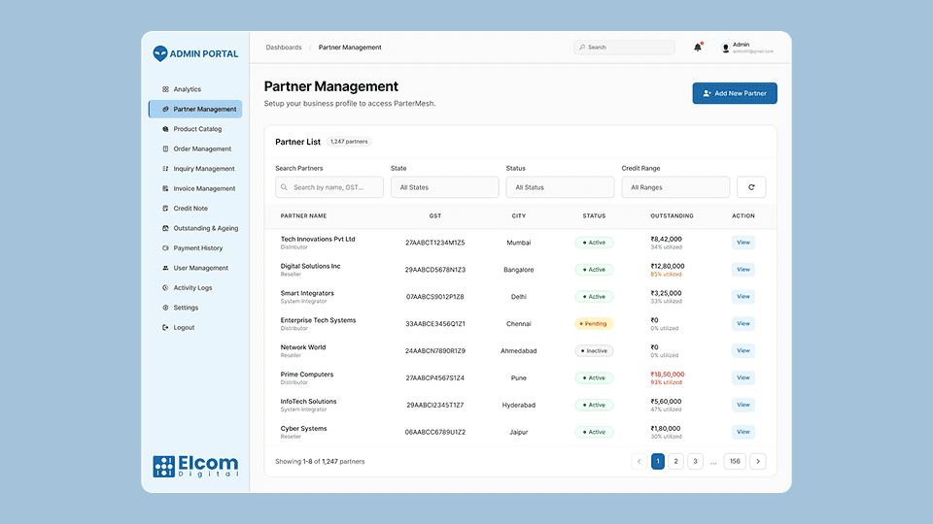Click the Settings gear icon in sidebar

(165, 308)
